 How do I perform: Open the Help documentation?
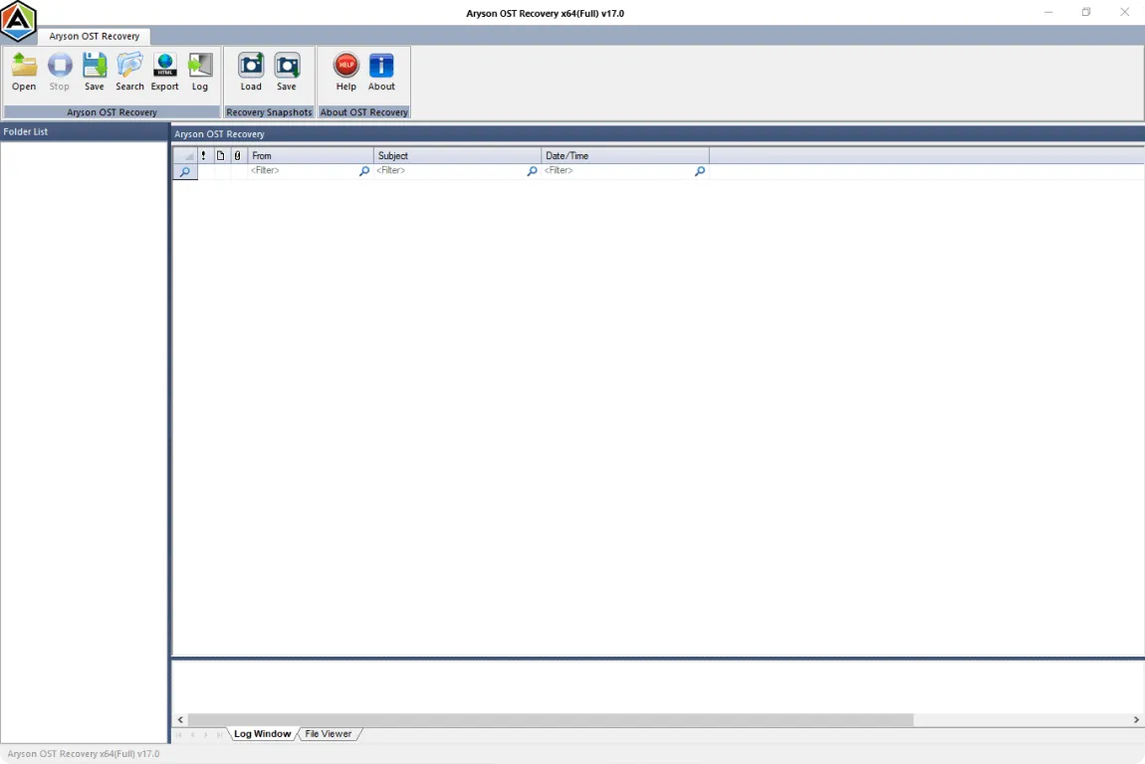point(345,70)
